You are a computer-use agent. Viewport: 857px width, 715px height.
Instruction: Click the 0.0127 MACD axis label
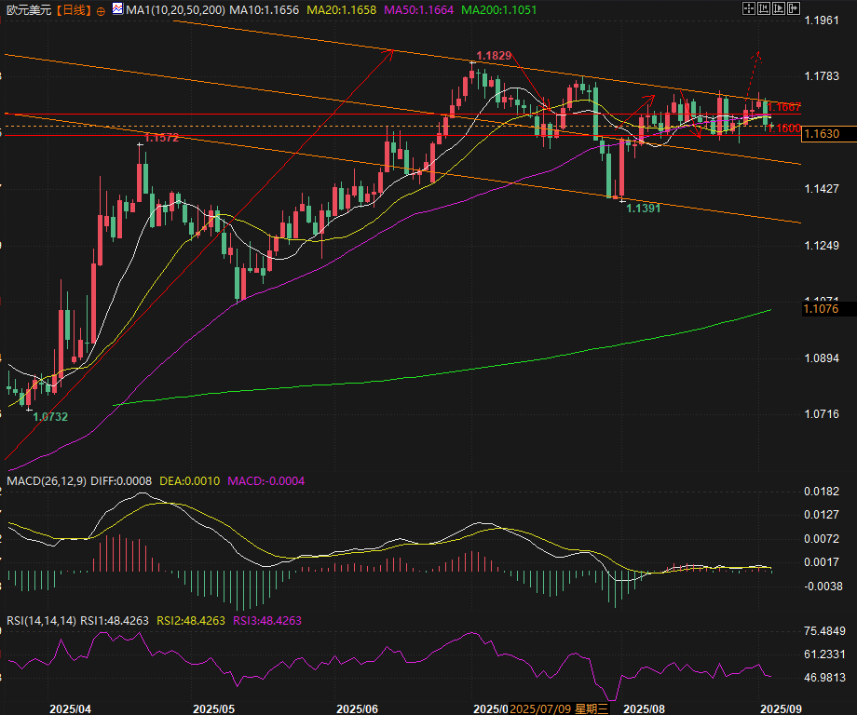(x=822, y=515)
